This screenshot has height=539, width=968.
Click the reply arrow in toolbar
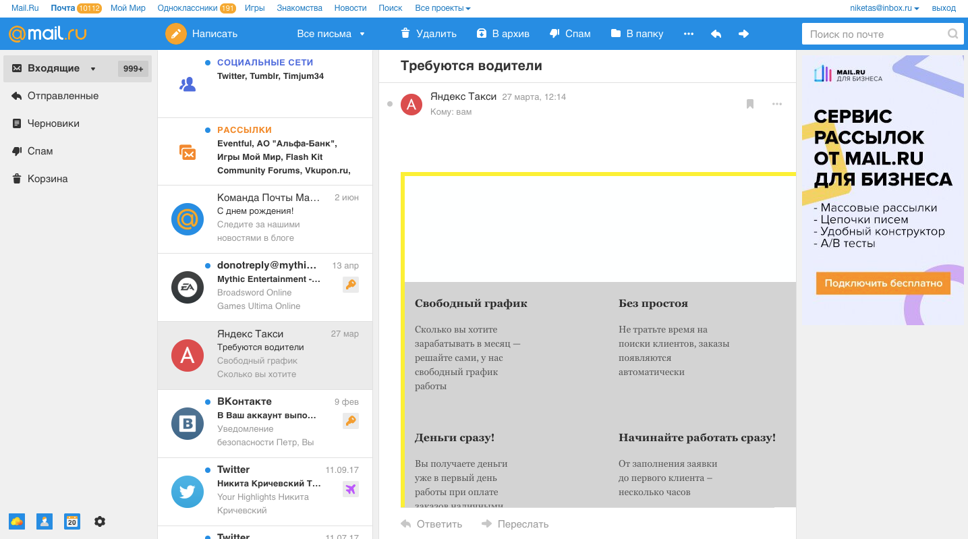(x=716, y=34)
